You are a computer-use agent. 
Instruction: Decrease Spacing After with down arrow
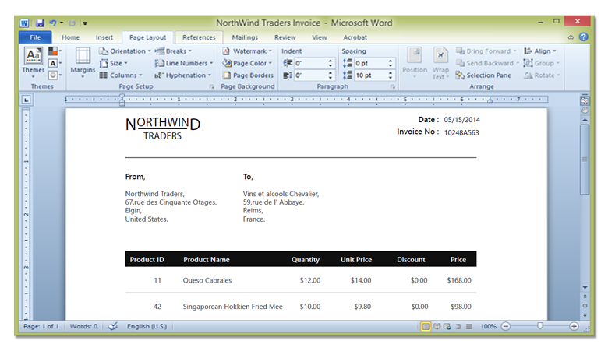point(391,77)
